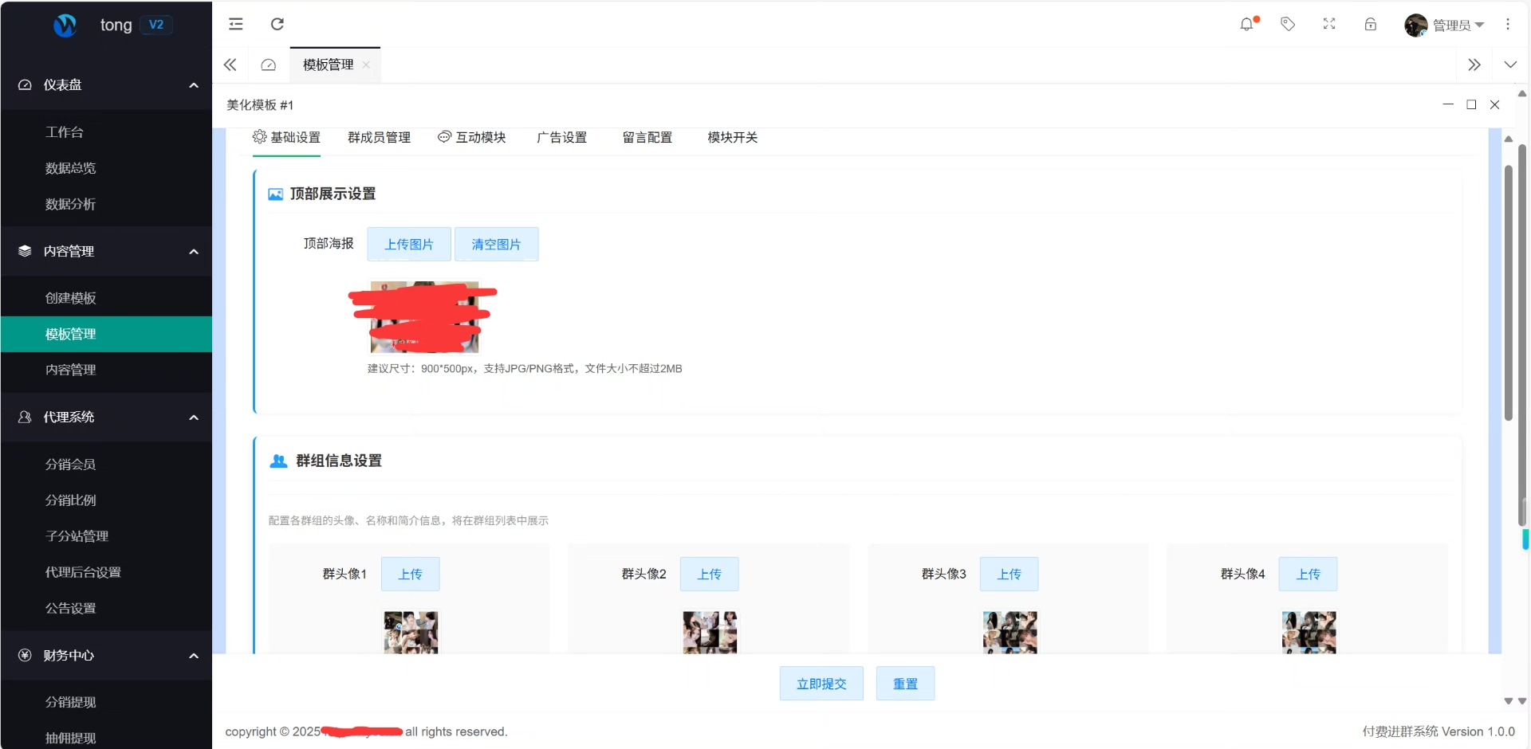This screenshot has width=1531, height=749.
Task: Click the dialog scrollbar up arrow
Action: point(1508,139)
